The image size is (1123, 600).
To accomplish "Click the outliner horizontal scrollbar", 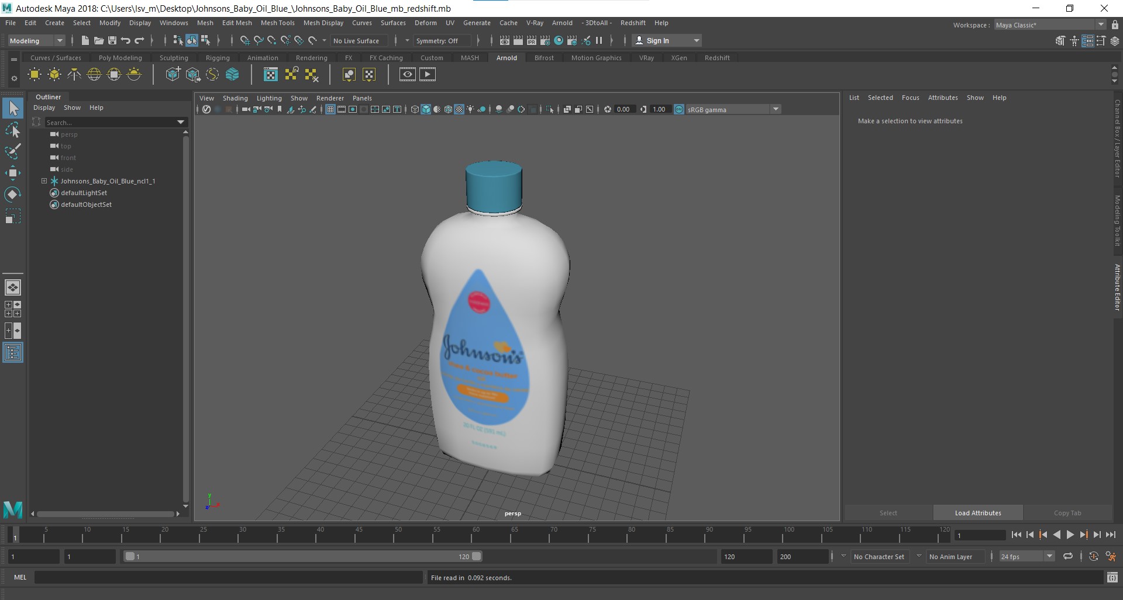I will tap(106, 514).
